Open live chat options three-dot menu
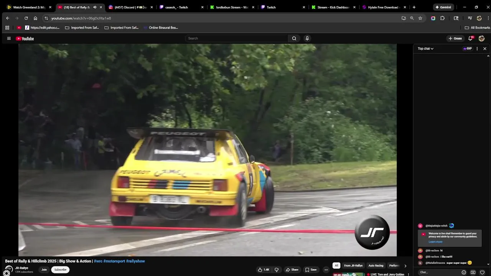The width and height of the screenshot is (491, 276). click(477, 49)
